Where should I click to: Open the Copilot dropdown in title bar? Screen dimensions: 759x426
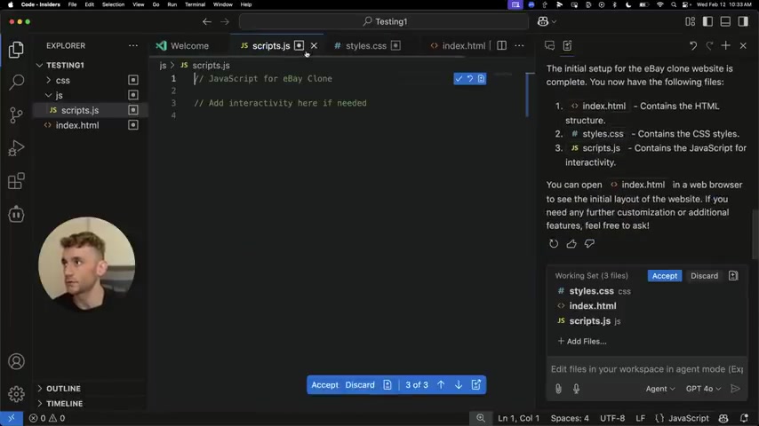(x=547, y=22)
